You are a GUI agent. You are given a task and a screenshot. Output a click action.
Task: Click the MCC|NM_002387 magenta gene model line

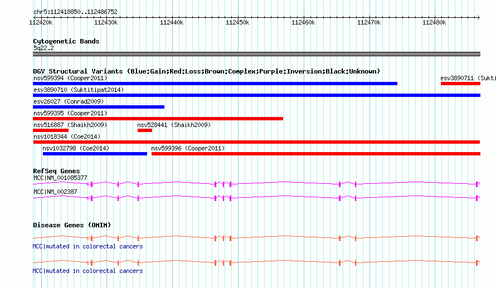click(256, 198)
